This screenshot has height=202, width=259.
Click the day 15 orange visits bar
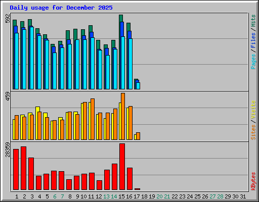pyautogui.click(x=123, y=116)
